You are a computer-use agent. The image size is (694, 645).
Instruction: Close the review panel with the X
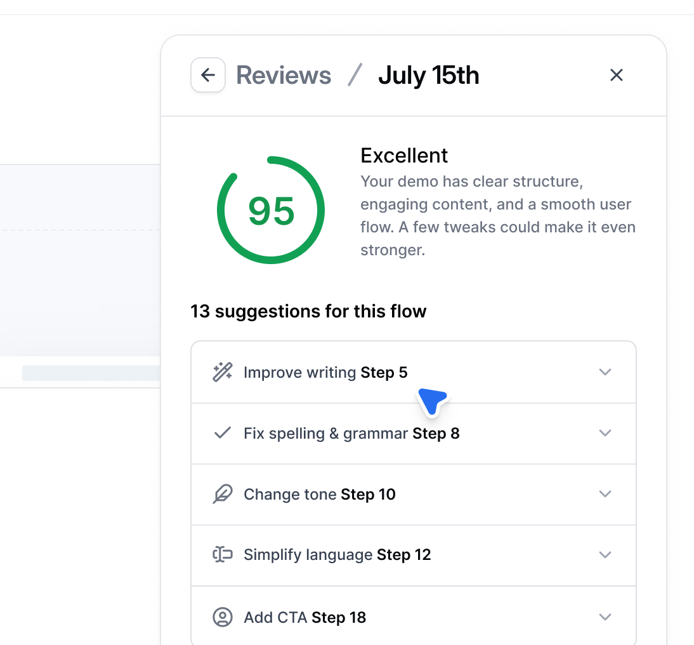616,75
